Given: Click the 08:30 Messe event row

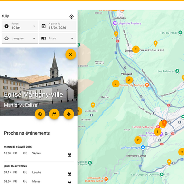Looking at the screenshot, I should click(x=39, y=181).
